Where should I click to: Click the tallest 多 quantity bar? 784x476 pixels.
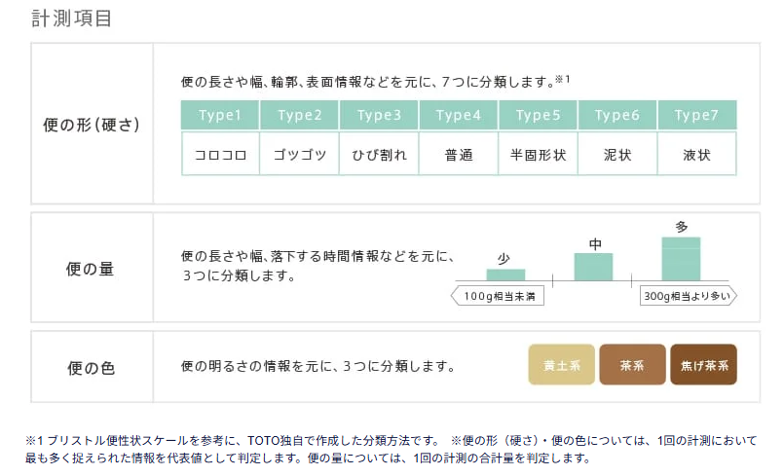click(x=681, y=259)
